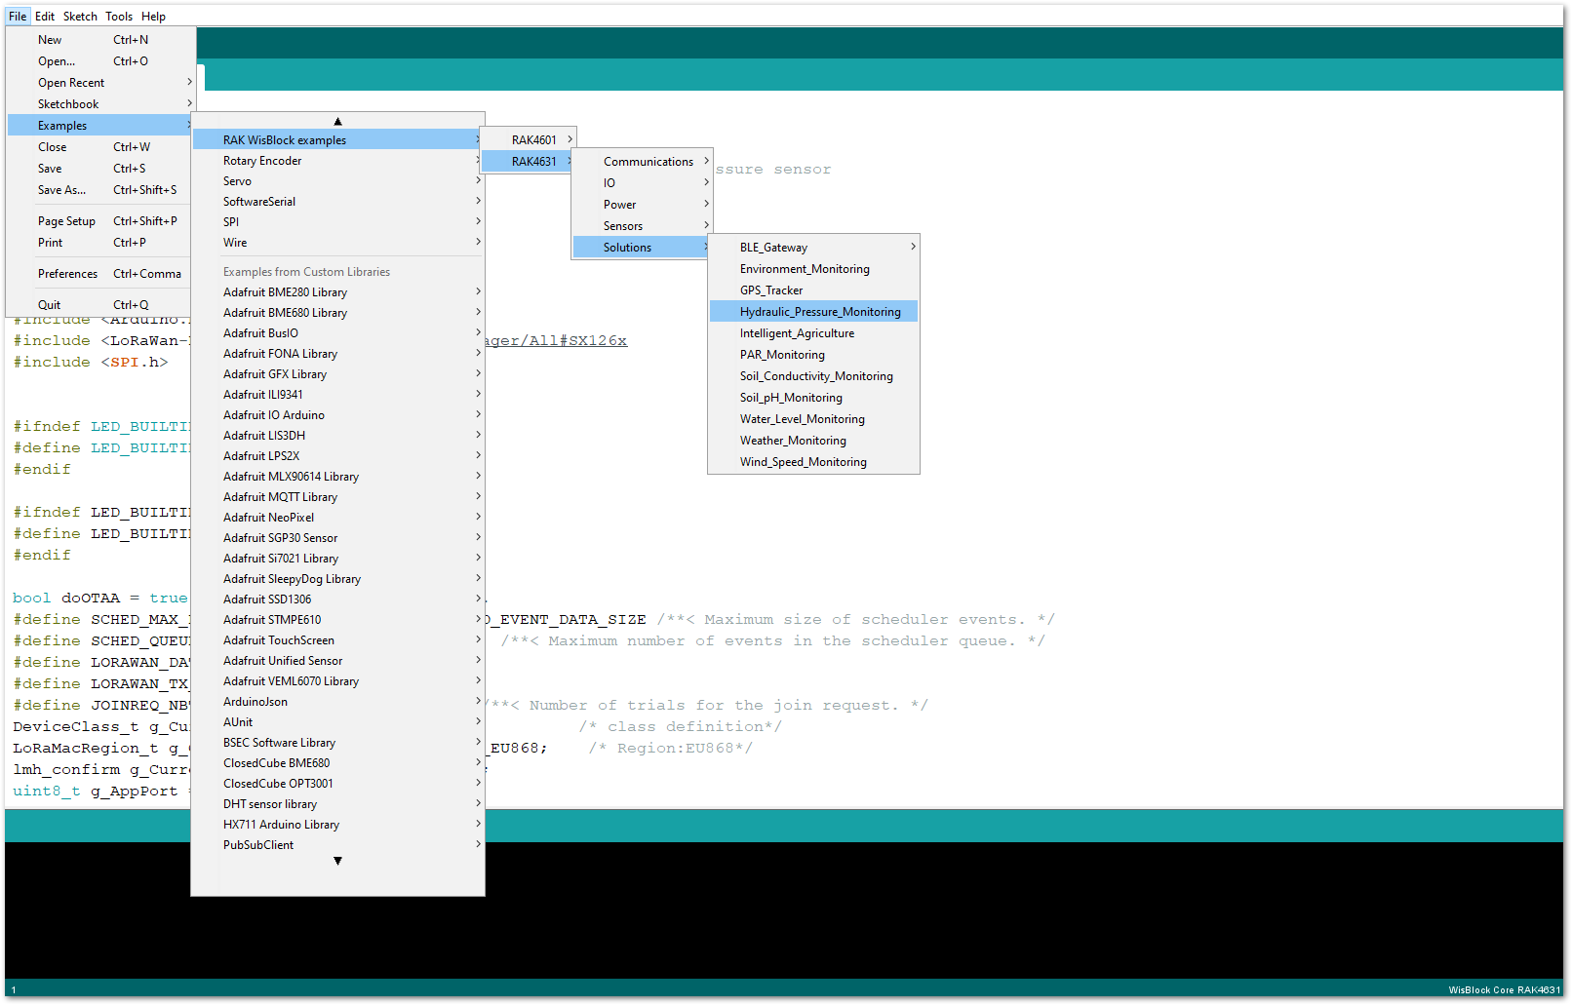Open Soil_Conductivity_Monitoring example

click(x=814, y=376)
